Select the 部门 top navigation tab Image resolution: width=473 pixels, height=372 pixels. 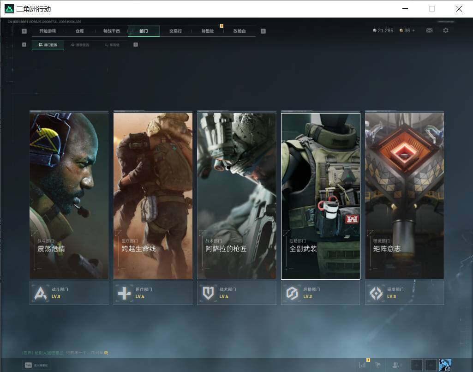144,31
